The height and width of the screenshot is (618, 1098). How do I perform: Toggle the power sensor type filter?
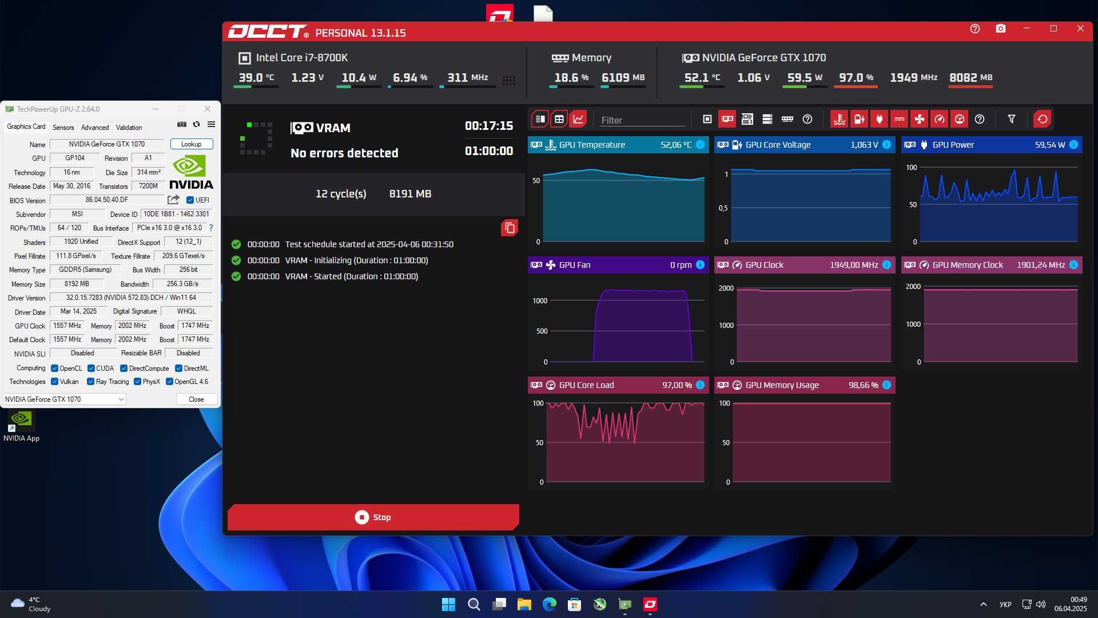coord(880,119)
